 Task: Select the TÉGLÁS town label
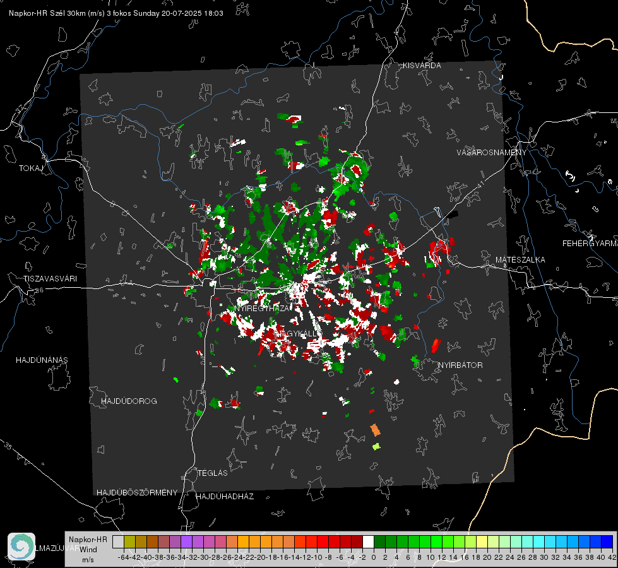[x=213, y=473]
